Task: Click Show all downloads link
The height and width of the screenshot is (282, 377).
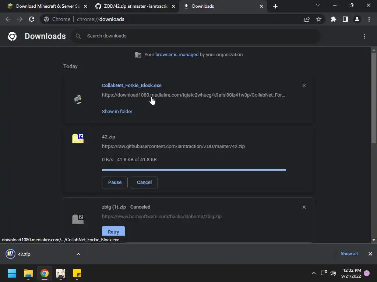Action: point(349,254)
